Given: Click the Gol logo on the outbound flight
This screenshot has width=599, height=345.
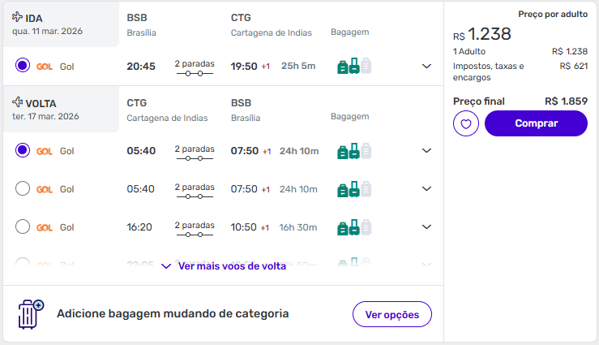Looking at the screenshot, I should click(45, 67).
